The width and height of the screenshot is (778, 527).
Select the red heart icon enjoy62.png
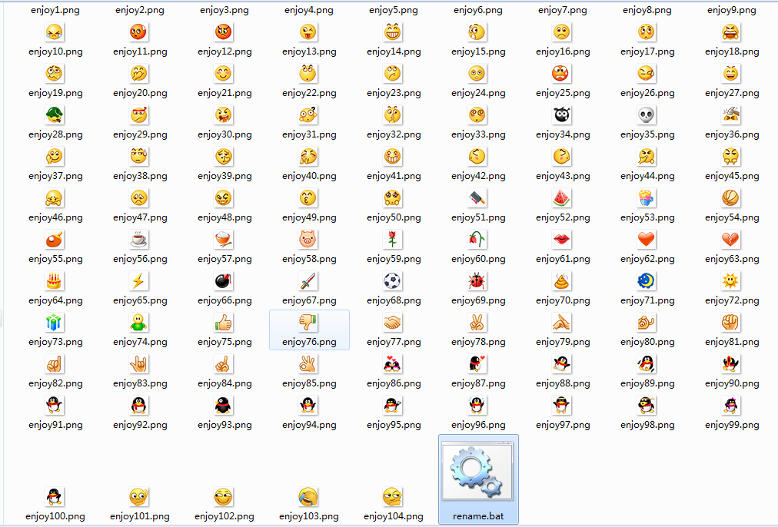pyautogui.click(x=646, y=240)
